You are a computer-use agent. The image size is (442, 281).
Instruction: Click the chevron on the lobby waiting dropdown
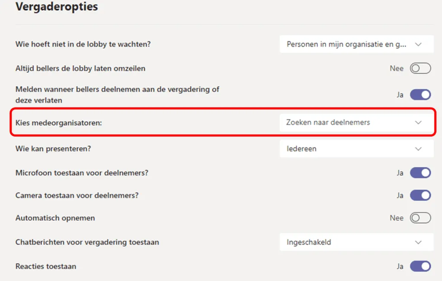[x=418, y=44]
